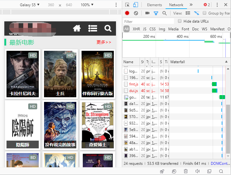The image size is (231, 175).
Task: Select the All filter type
Action: point(127,29)
